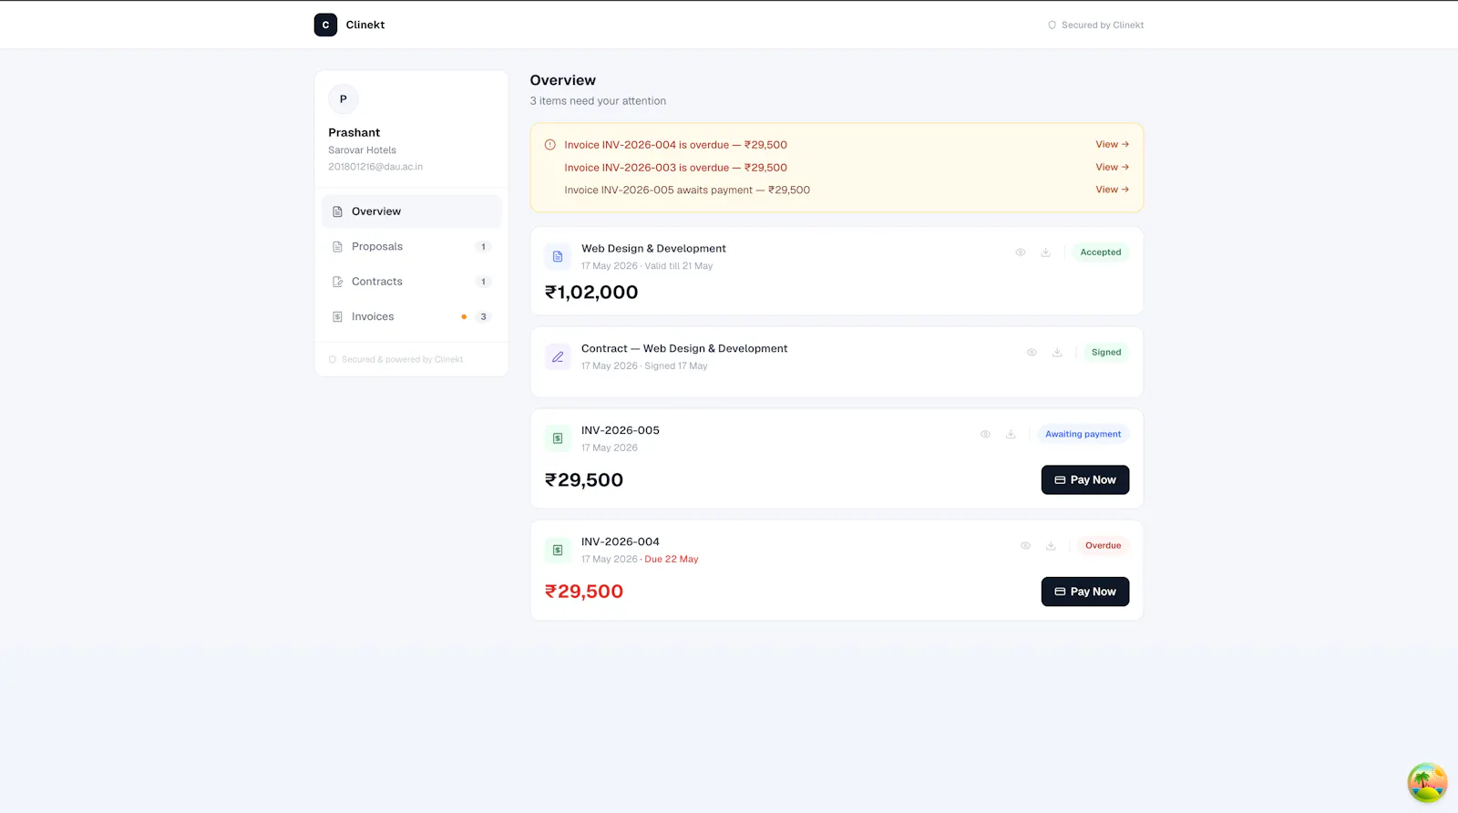Preview the Web Design & Development proposal eye icon

pyautogui.click(x=1021, y=252)
